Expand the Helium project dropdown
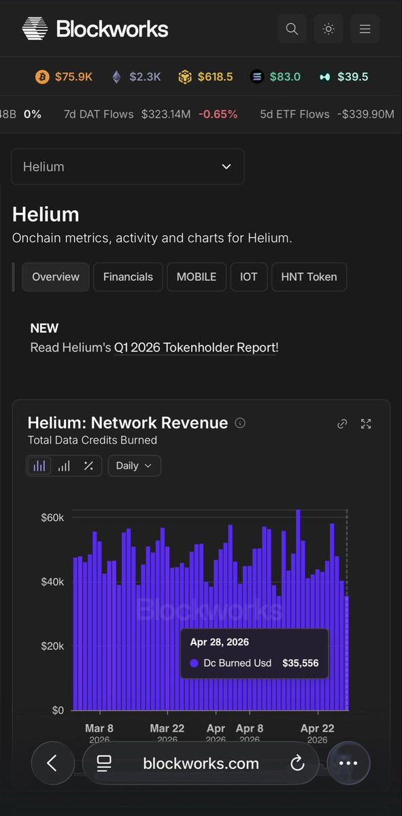402x816 pixels. click(x=128, y=167)
